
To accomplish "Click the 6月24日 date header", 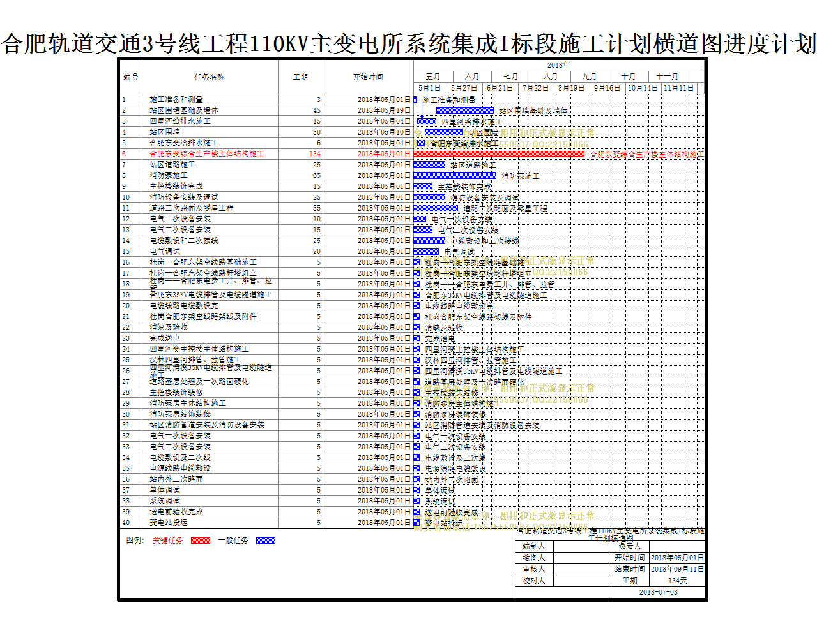I will (x=500, y=88).
